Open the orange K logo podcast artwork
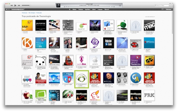178x112 pixels. point(27,43)
